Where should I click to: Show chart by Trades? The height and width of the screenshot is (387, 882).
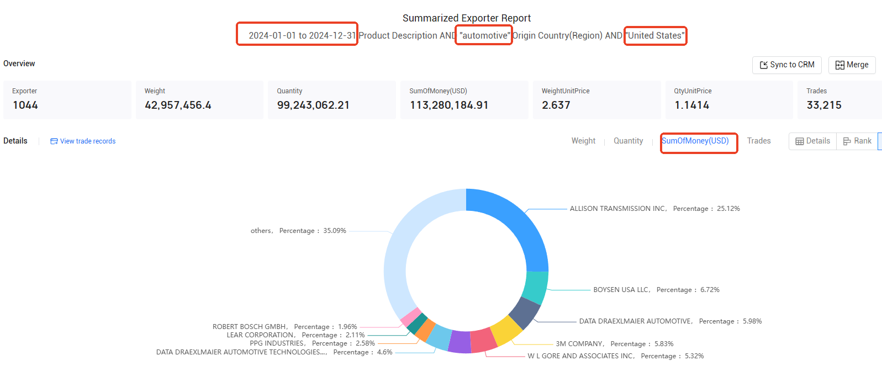coord(759,141)
